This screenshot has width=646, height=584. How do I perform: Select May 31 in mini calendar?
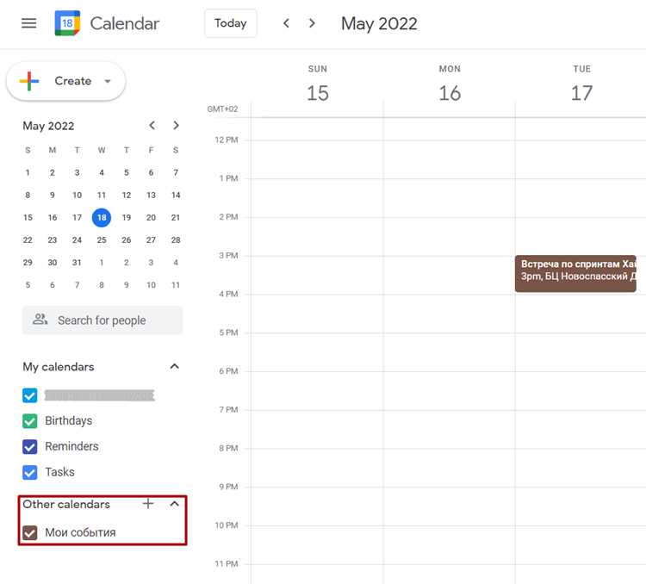[x=77, y=263]
